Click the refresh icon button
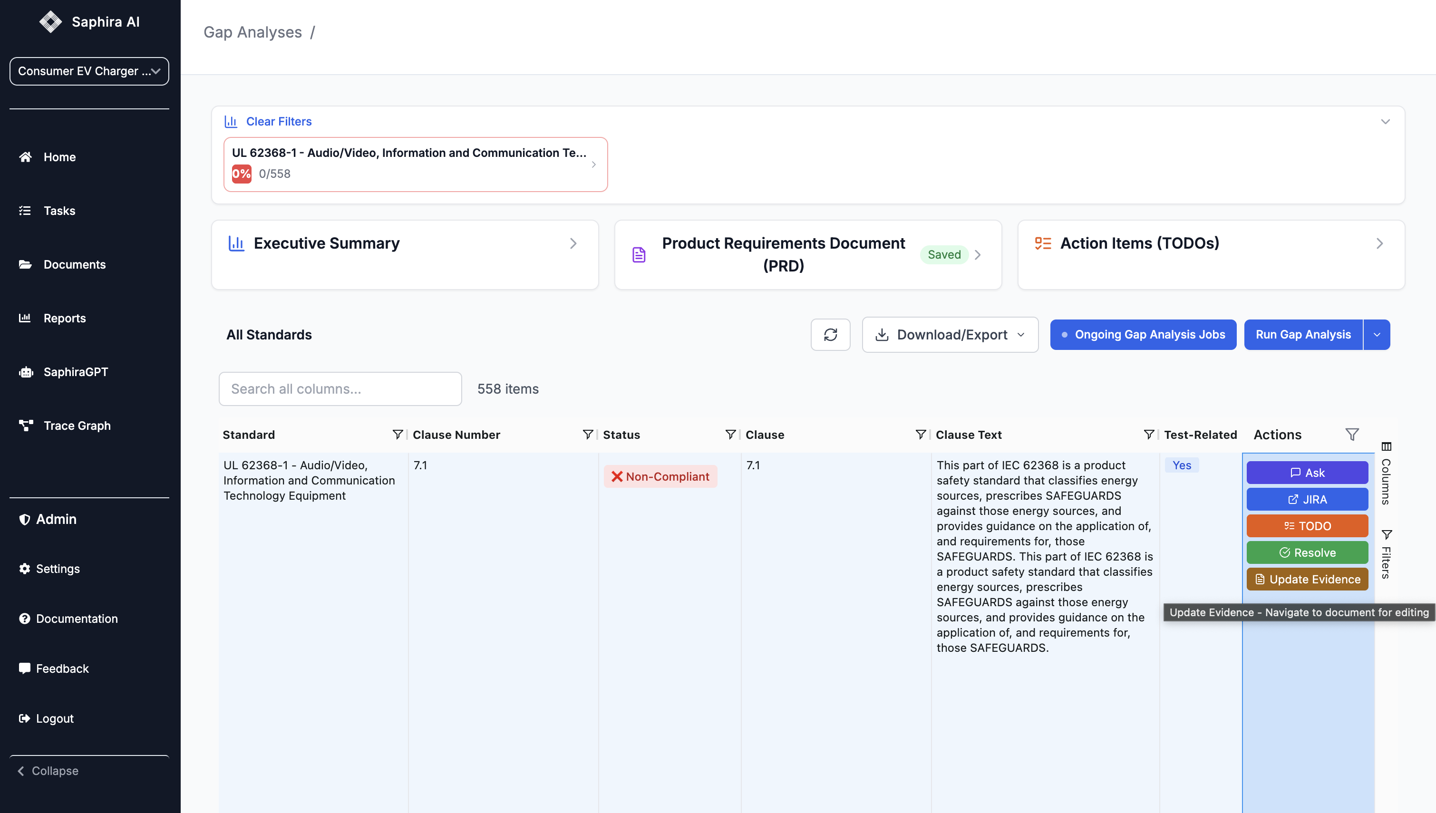The image size is (1436, 813). (x=830, y=334)
